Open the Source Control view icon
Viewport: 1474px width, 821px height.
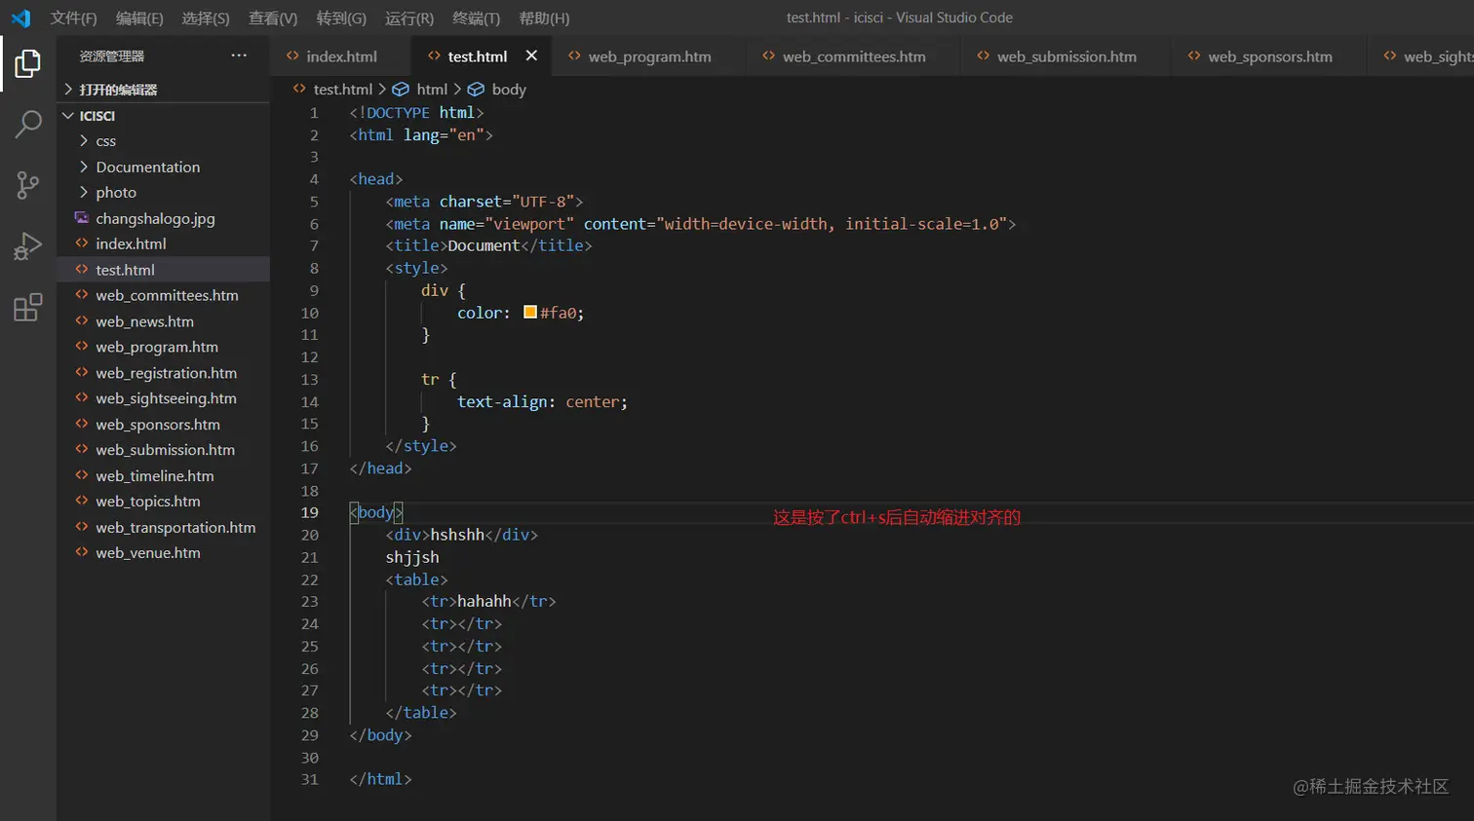point(28,185)
